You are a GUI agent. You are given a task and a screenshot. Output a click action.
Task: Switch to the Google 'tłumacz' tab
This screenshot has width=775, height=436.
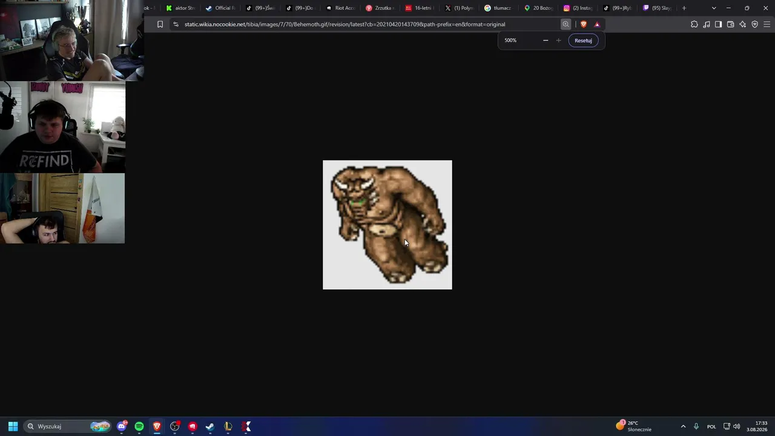click(x=499, y=8)
